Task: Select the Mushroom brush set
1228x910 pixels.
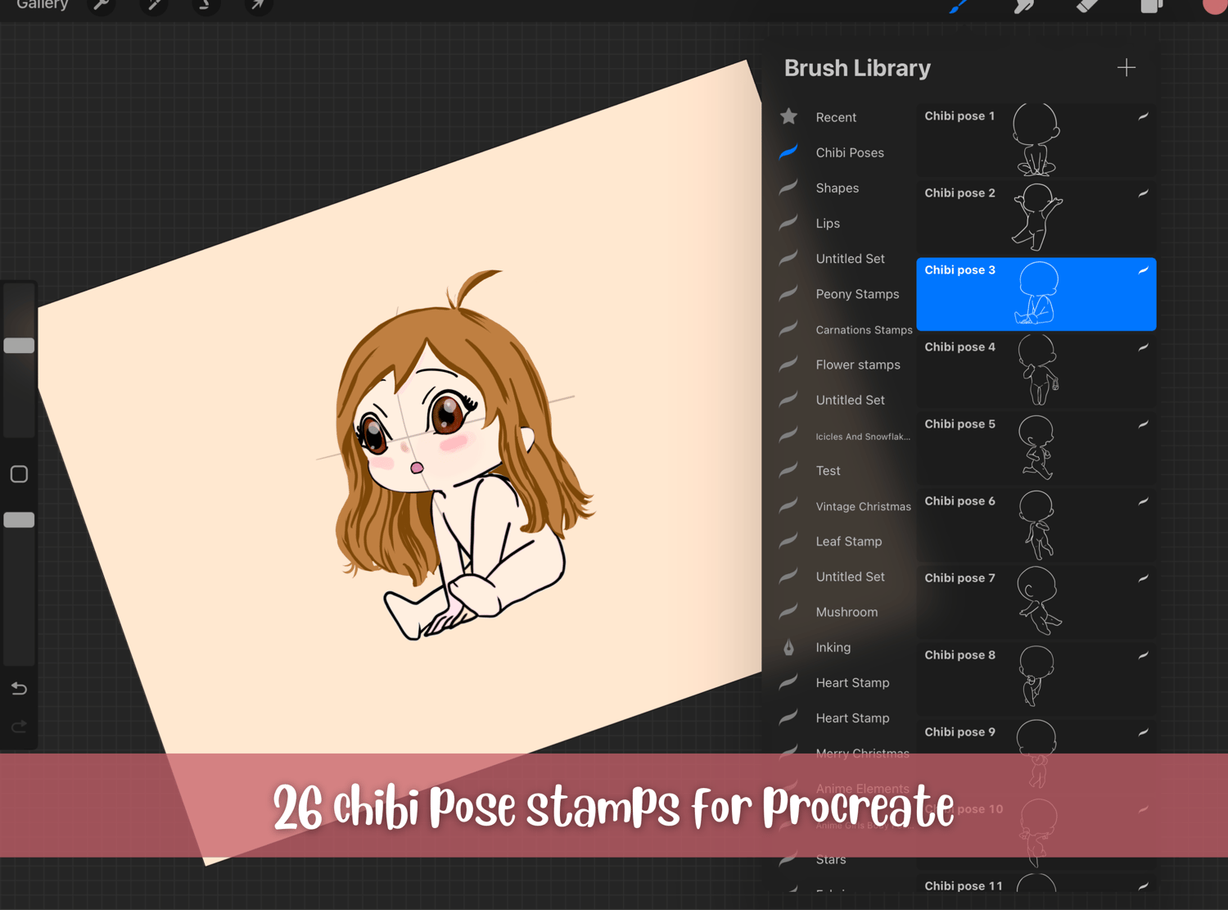Action: pyautogui.click(x=847, y=612)
